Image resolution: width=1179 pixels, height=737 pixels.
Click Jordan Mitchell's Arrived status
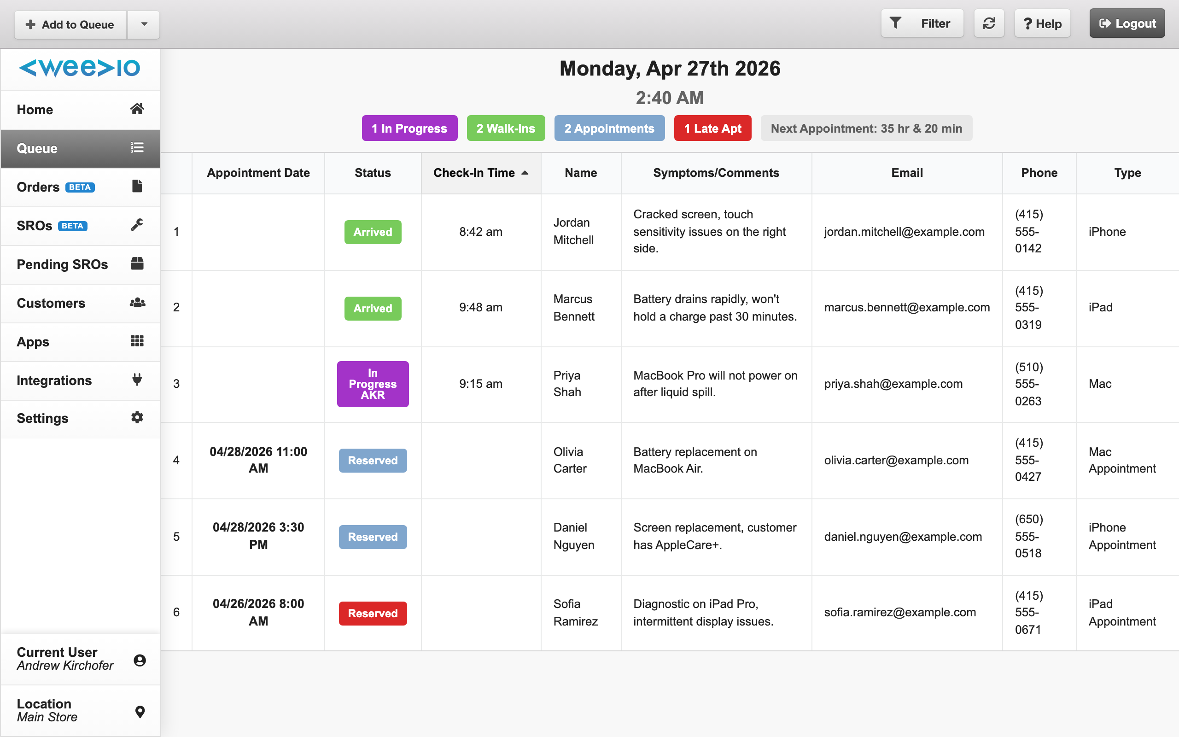[373, 232]
